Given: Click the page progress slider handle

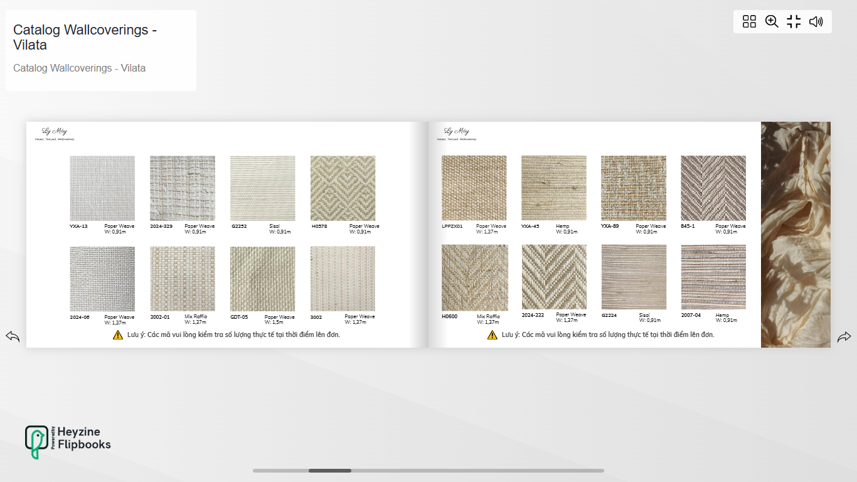Looking at the screenshot, I should [330, 470].
